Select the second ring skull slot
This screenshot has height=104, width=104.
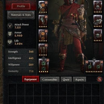(x=98, y=35)
